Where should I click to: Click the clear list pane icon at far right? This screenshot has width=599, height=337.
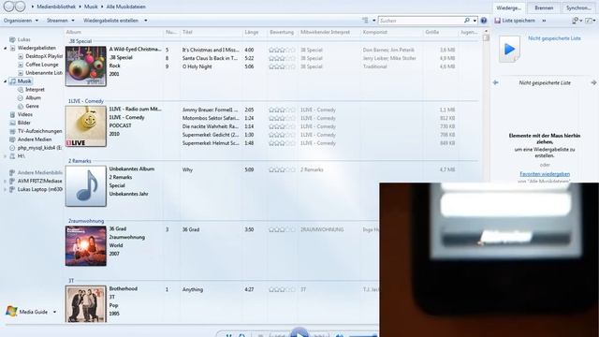pyautogui.click(x=590, y=21)
